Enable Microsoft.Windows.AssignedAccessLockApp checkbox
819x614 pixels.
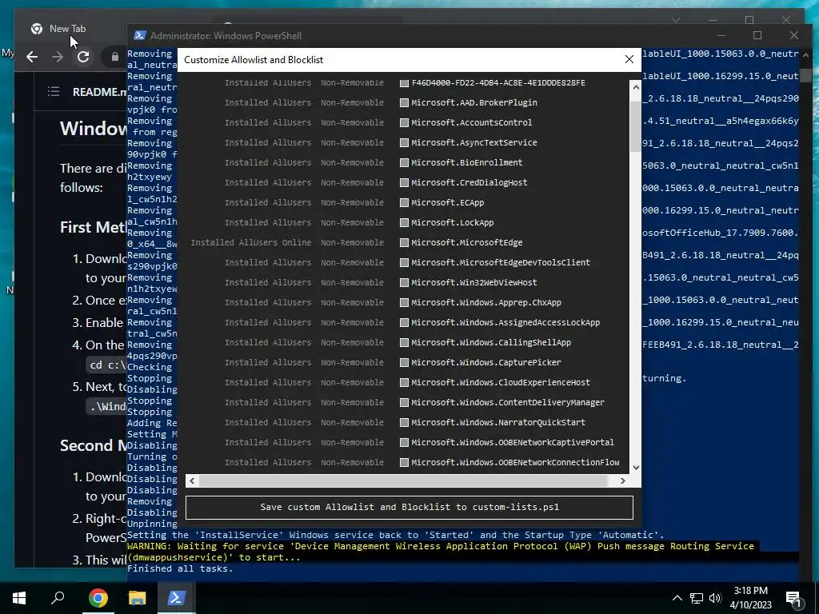(404, 323)
